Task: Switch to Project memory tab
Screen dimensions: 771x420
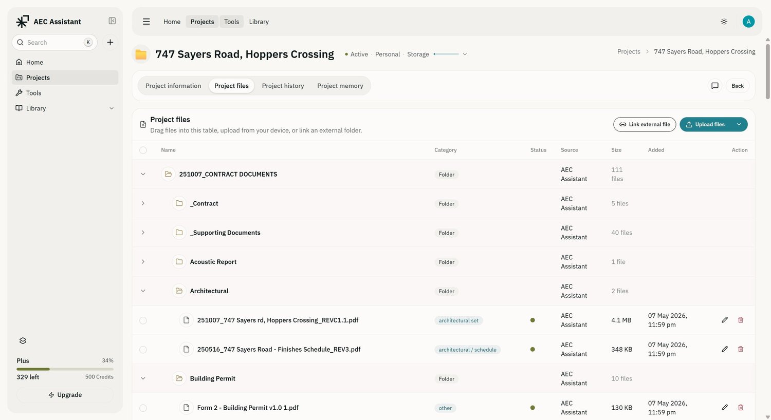Action: coord(340,86)
